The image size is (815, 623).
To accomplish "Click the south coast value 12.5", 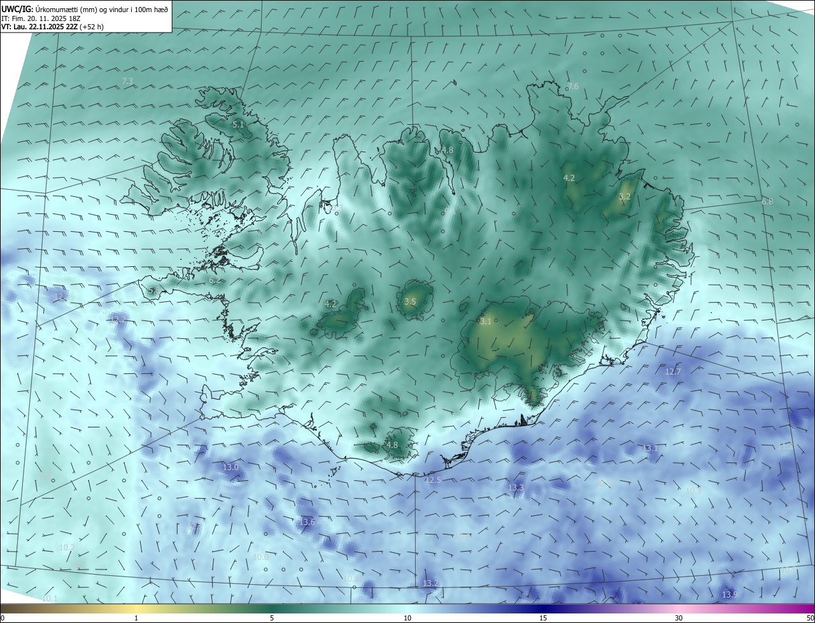I will point(433,480).
